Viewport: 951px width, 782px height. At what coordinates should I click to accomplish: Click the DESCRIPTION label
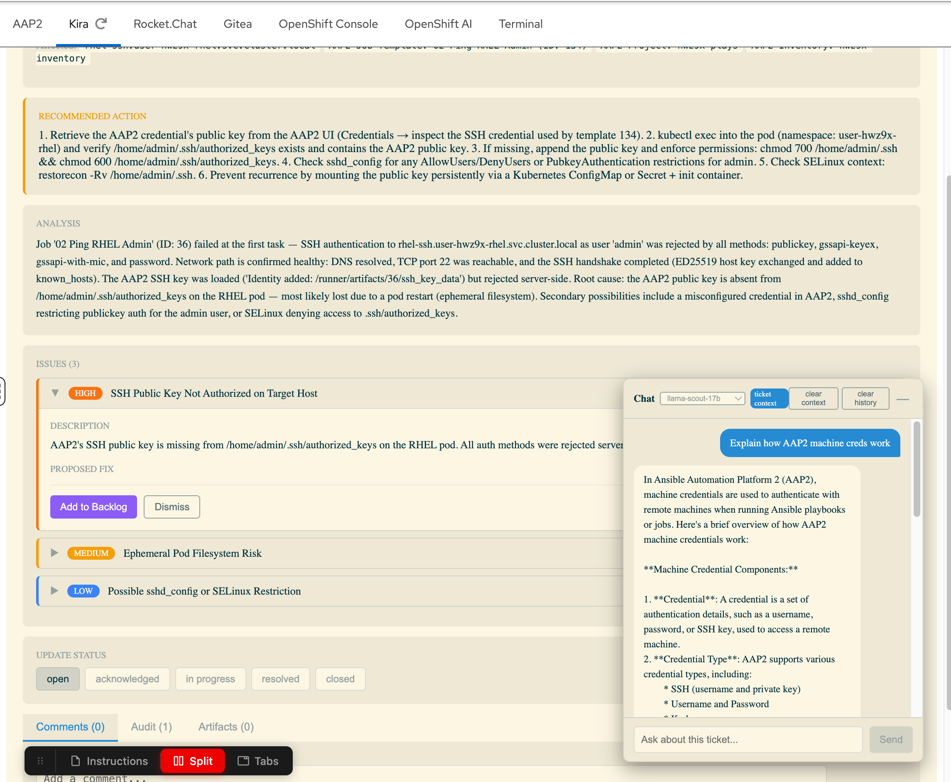coord(80,425)
